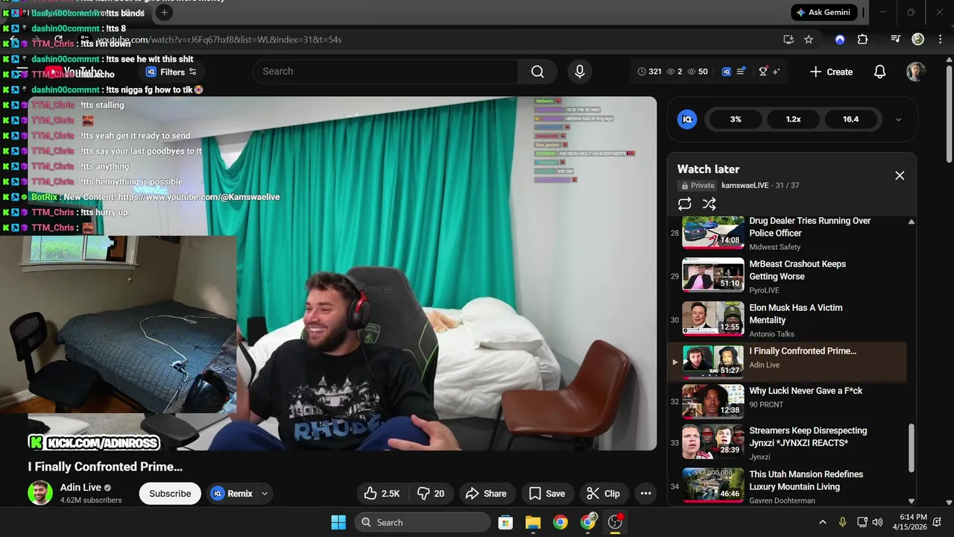954x537 pixels.
Task: Open YouTube notifications bell
Action: click(879, 72)
